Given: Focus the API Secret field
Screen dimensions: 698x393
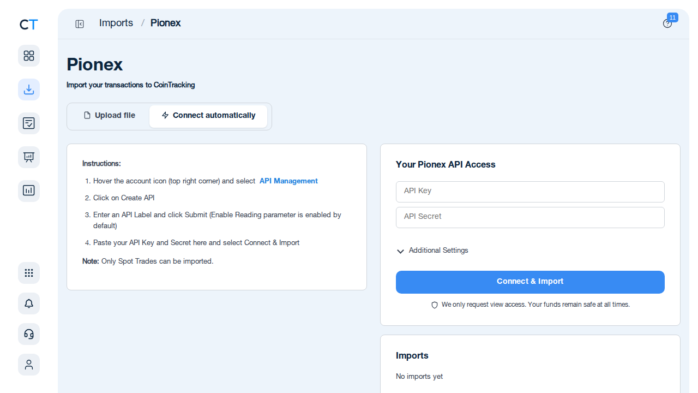Looking at the screenshot, I should pyautogui.click(x=530, y=217).
